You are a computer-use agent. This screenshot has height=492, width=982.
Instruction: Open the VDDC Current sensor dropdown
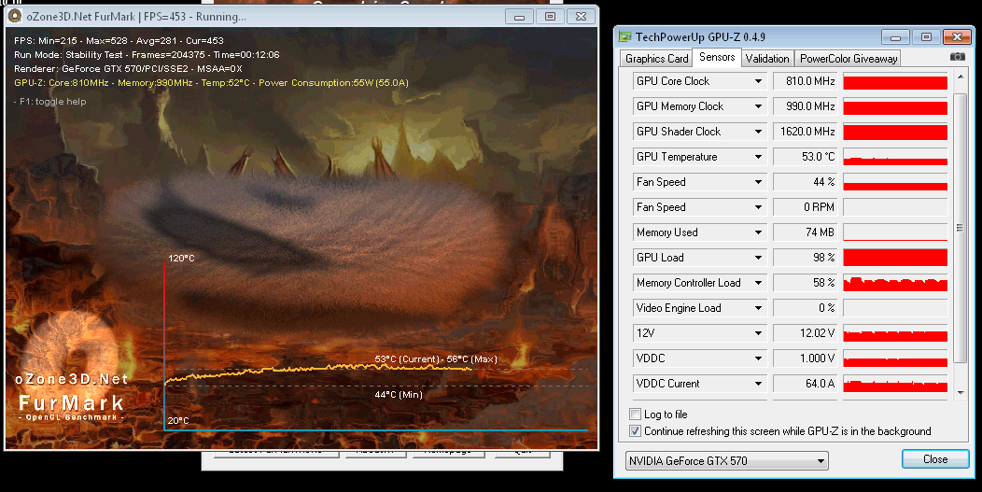[x=758, y=384]
